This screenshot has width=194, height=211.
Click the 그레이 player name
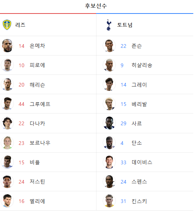139,85
